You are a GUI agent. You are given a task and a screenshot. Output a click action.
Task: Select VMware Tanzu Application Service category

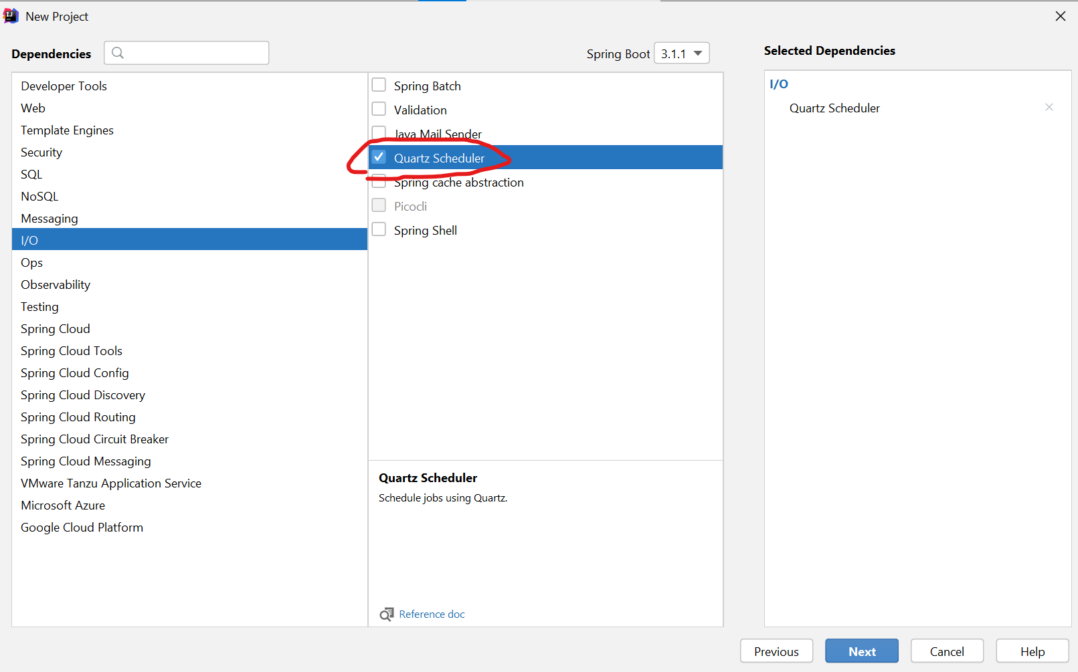click(x=189, y=483)
